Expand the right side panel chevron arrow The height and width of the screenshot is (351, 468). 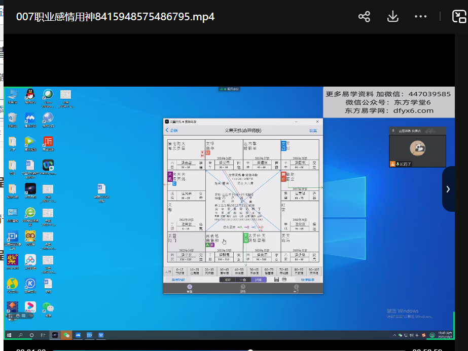pyautogui.click(x=448, y=189)
